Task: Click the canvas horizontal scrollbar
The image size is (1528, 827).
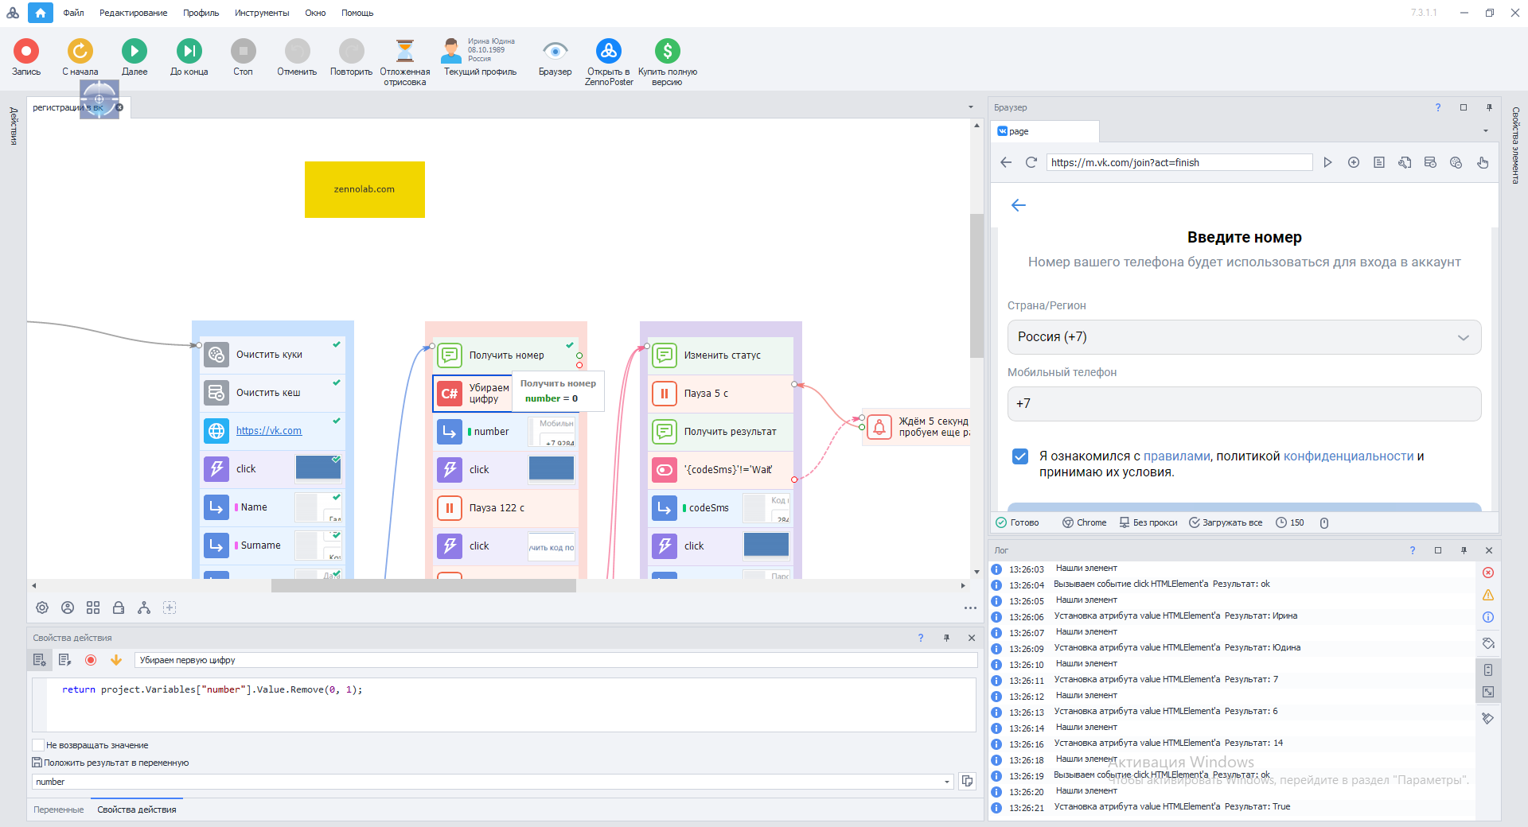Action: [423, 586]
